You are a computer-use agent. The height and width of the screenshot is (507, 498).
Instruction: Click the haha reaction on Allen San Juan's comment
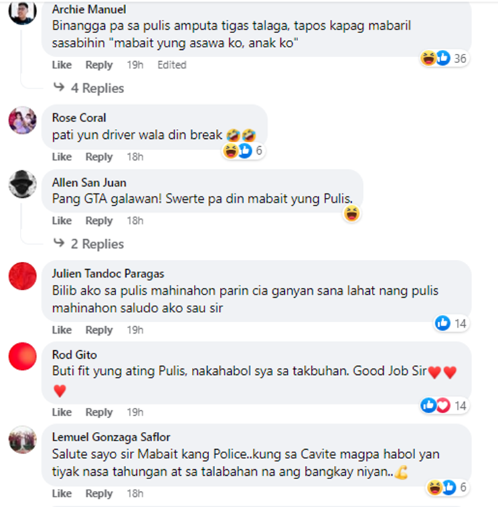[352, 214]
